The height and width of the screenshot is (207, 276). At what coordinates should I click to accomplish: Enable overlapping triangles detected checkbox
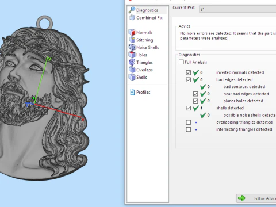(189, 122)
